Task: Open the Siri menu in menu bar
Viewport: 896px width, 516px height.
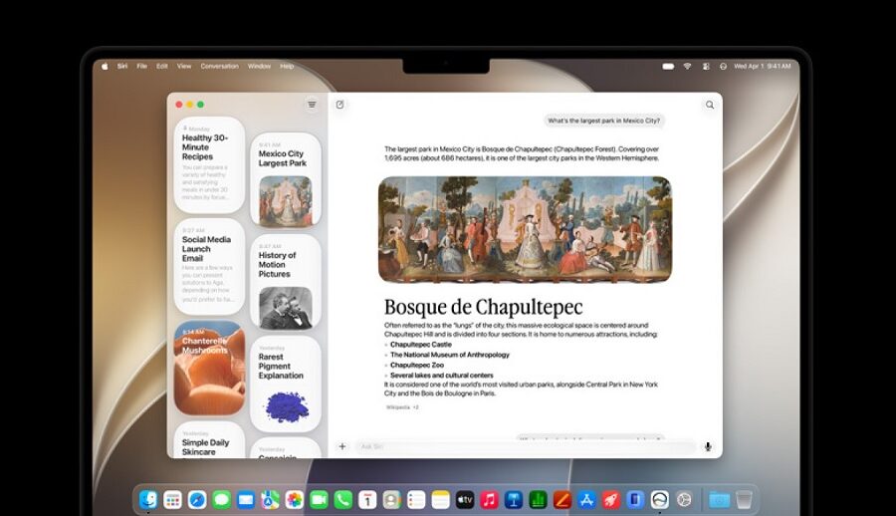Action: pyautogui.click(x=122, y=67)
